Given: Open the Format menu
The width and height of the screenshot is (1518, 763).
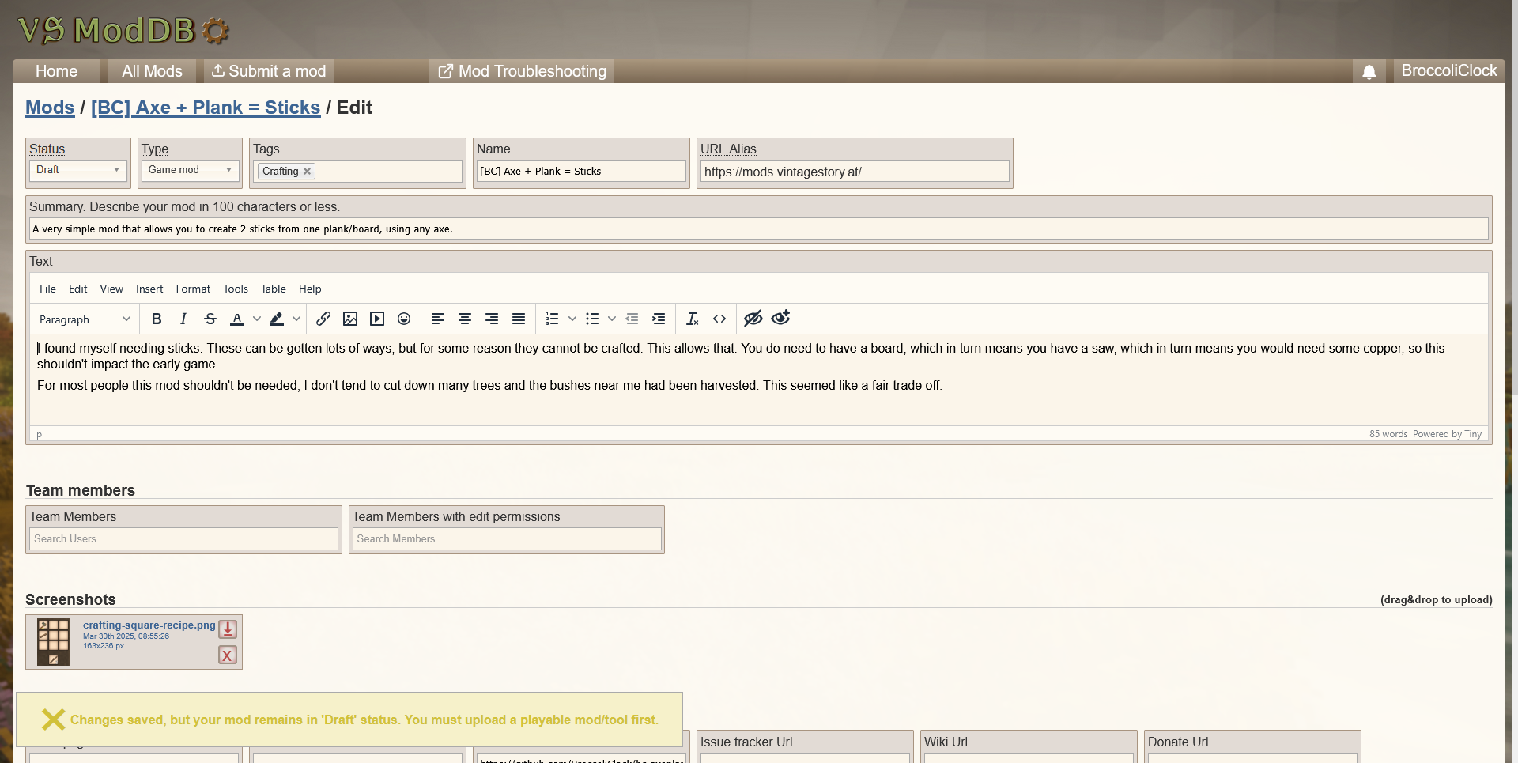Looking at the screenshot, I should pyautogui.click(x=193, y=289).
